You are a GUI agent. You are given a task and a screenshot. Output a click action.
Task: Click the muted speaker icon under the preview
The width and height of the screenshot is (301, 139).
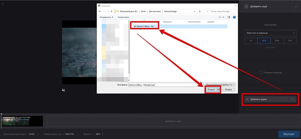coord(64,90)
